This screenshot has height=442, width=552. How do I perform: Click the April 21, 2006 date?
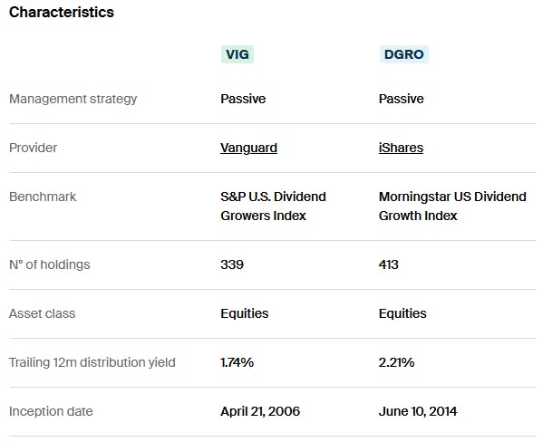[260, 411]
